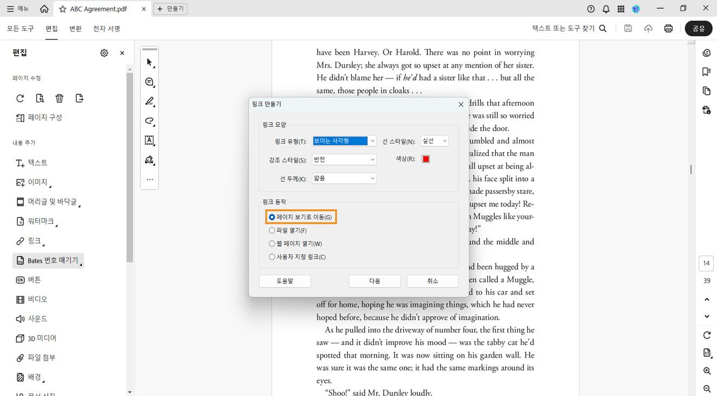The height and width of the screenshot is (396, 717).
Task: Open 페이지 구성 in the edit panel
Action: (x=38, y=118)
